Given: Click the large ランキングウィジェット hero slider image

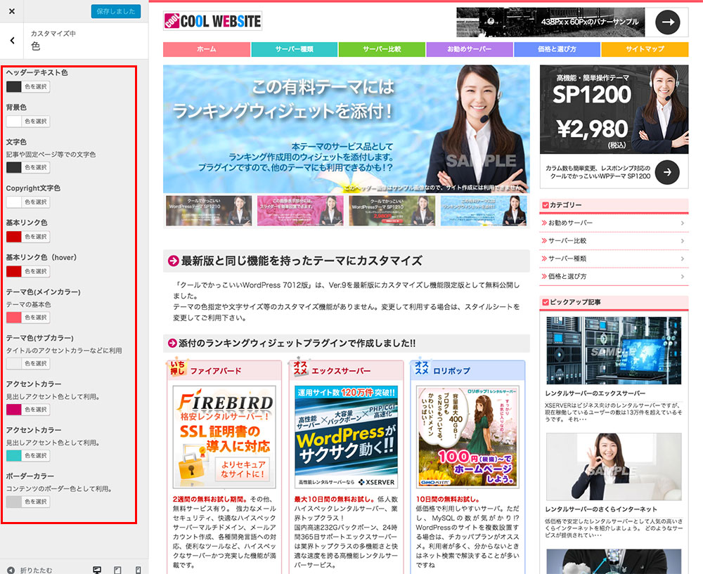Looking at the screenshot, I should tap(346, 129).
